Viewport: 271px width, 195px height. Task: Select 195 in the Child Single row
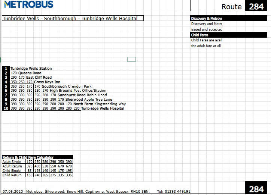(69, 171)
